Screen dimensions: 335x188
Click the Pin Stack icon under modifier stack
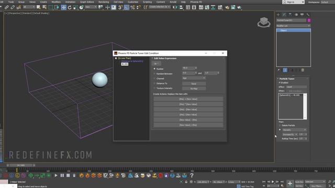[x=278, y=70]
